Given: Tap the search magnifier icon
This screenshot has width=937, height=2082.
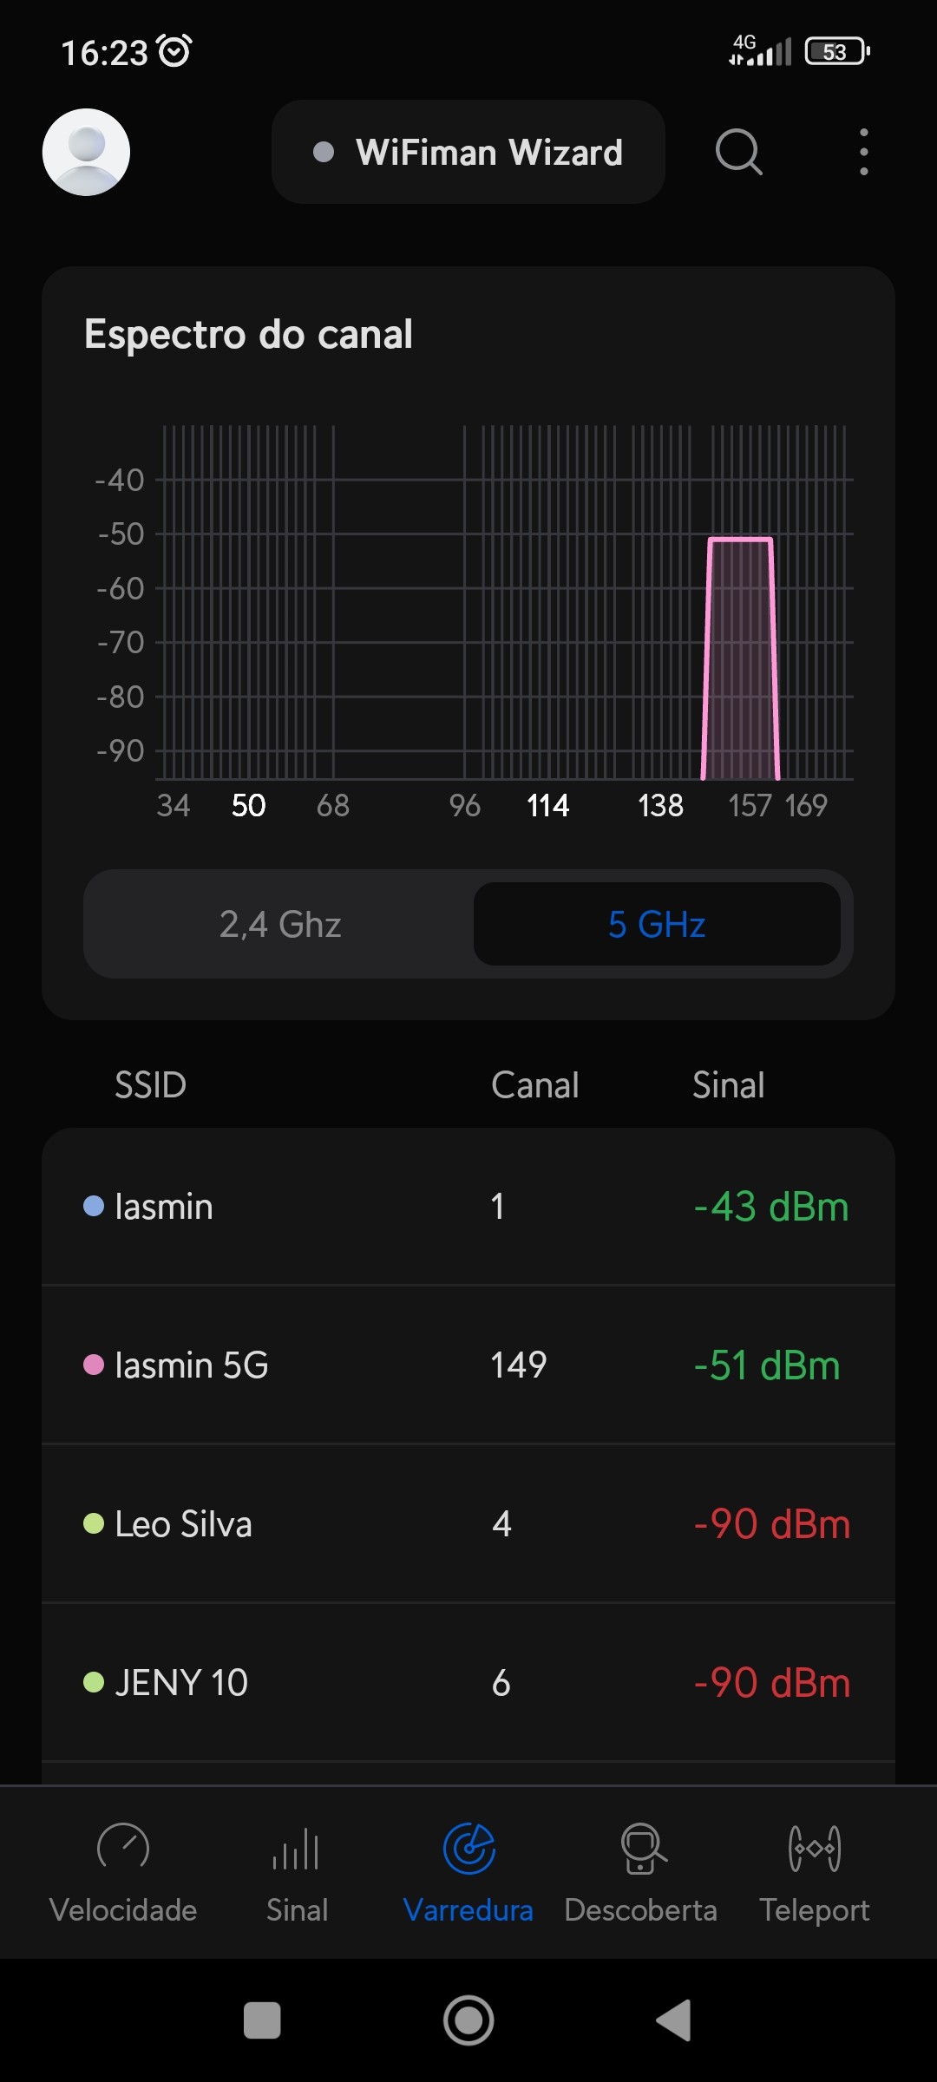Looking at the screenshot, I should pyautogui.click(x=738, y=152).
